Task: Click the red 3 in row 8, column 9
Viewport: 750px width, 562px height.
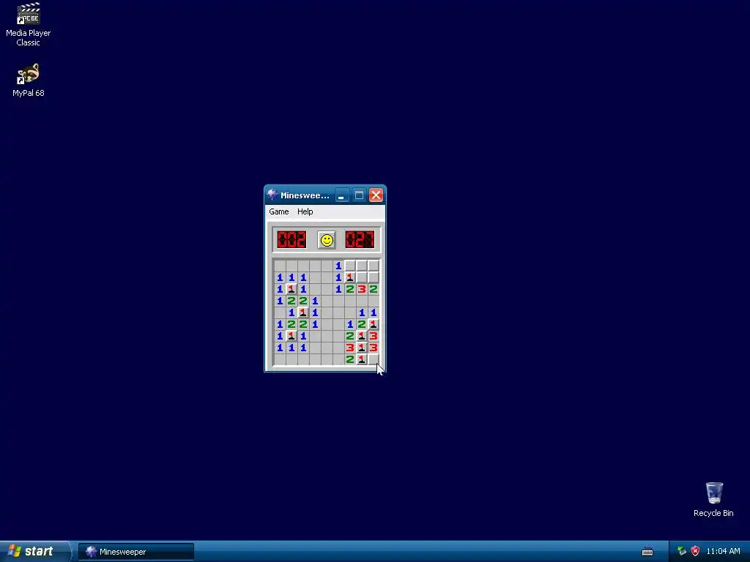Action: (374, 348)
